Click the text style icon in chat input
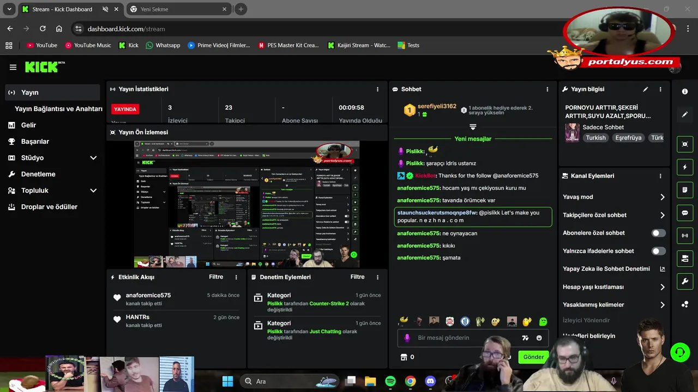The height and width of the screenshot is (392, 698). coord(525,338)
